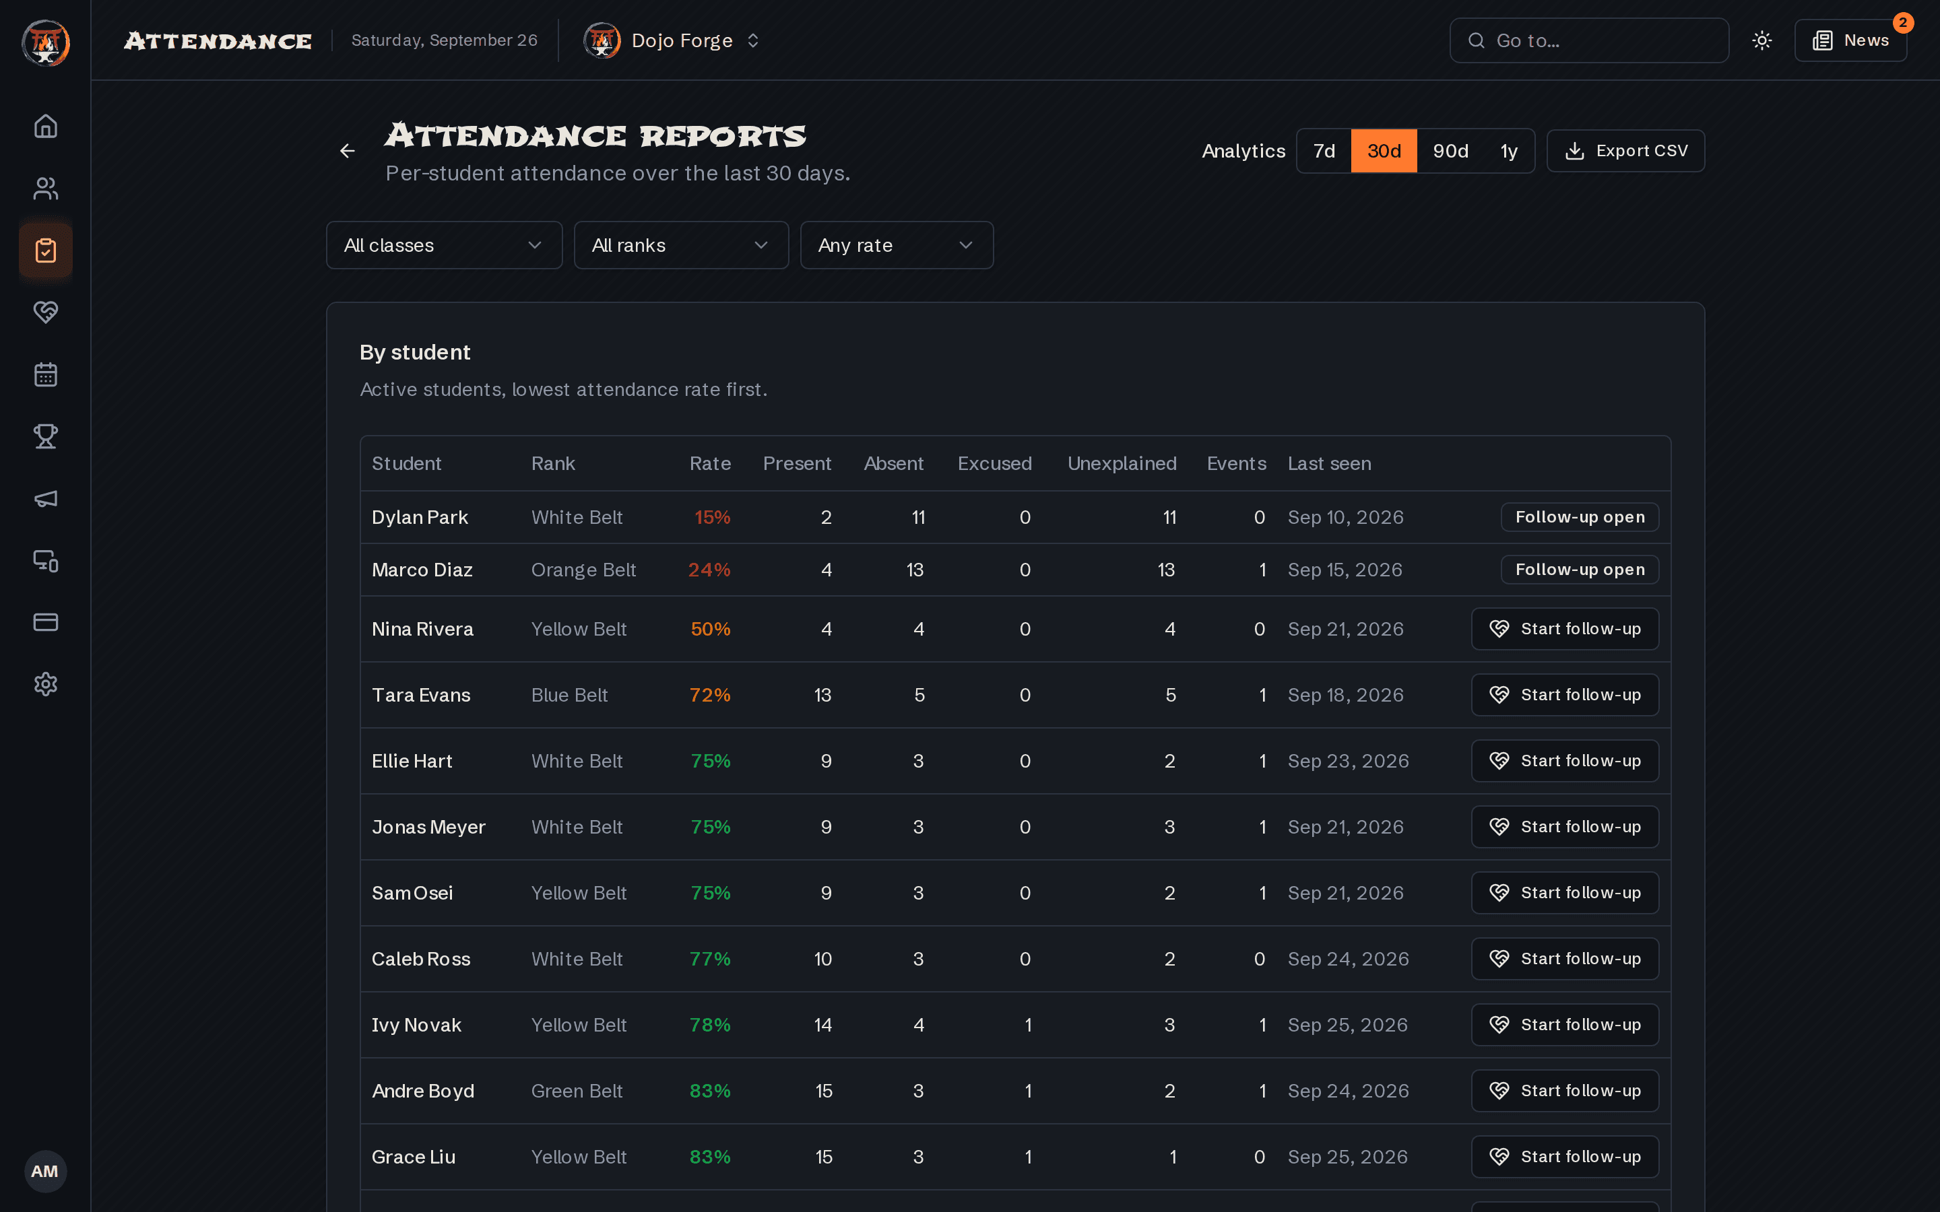Select student name Dylan Park

[419, 517]
